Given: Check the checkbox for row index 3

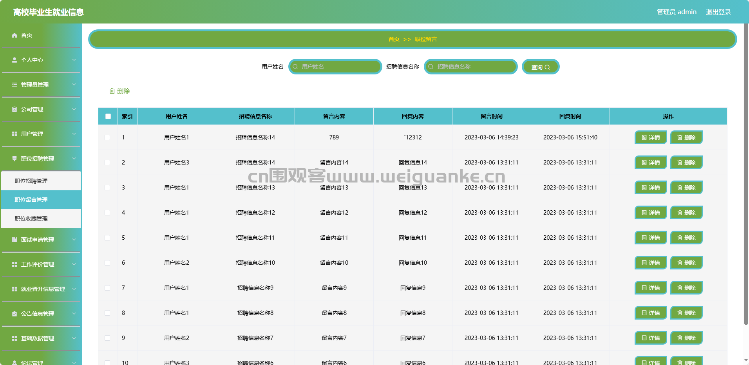Looking at the screenshot, I should pyautogui.click(x=107, y=188).
